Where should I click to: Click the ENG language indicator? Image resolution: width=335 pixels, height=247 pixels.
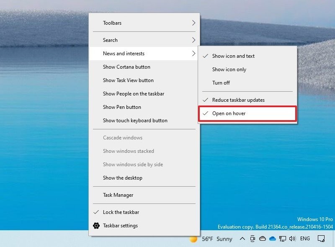(x=305, y=239)
